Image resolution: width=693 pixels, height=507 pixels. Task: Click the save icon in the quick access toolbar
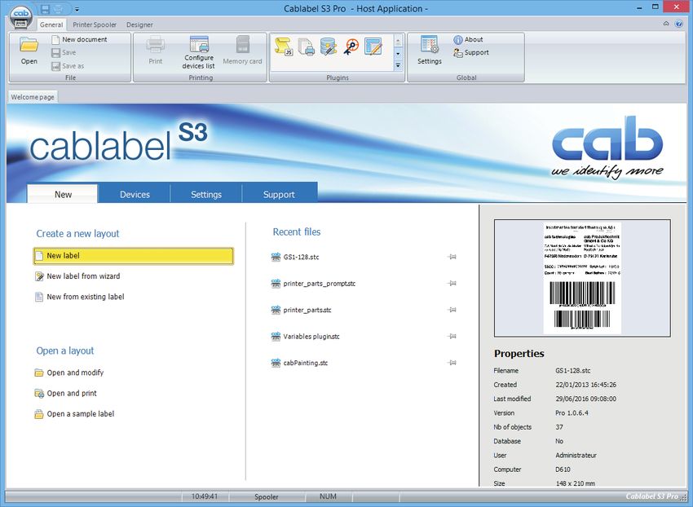[45, 9]
